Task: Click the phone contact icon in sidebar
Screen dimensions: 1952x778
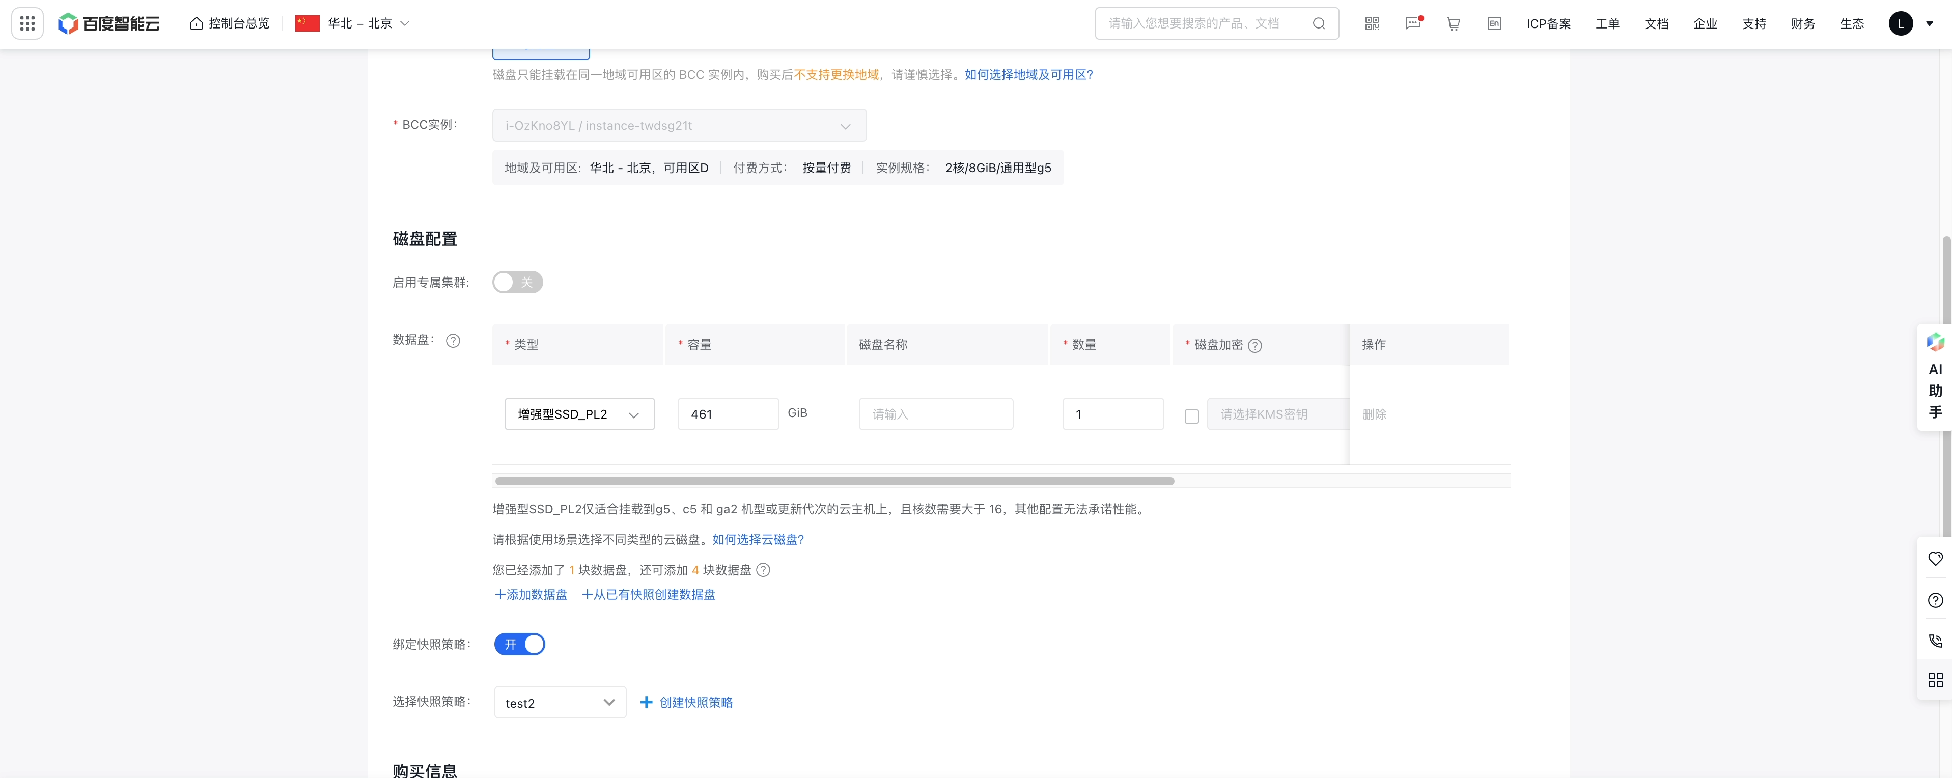Action: click(x=1935, y=640)
